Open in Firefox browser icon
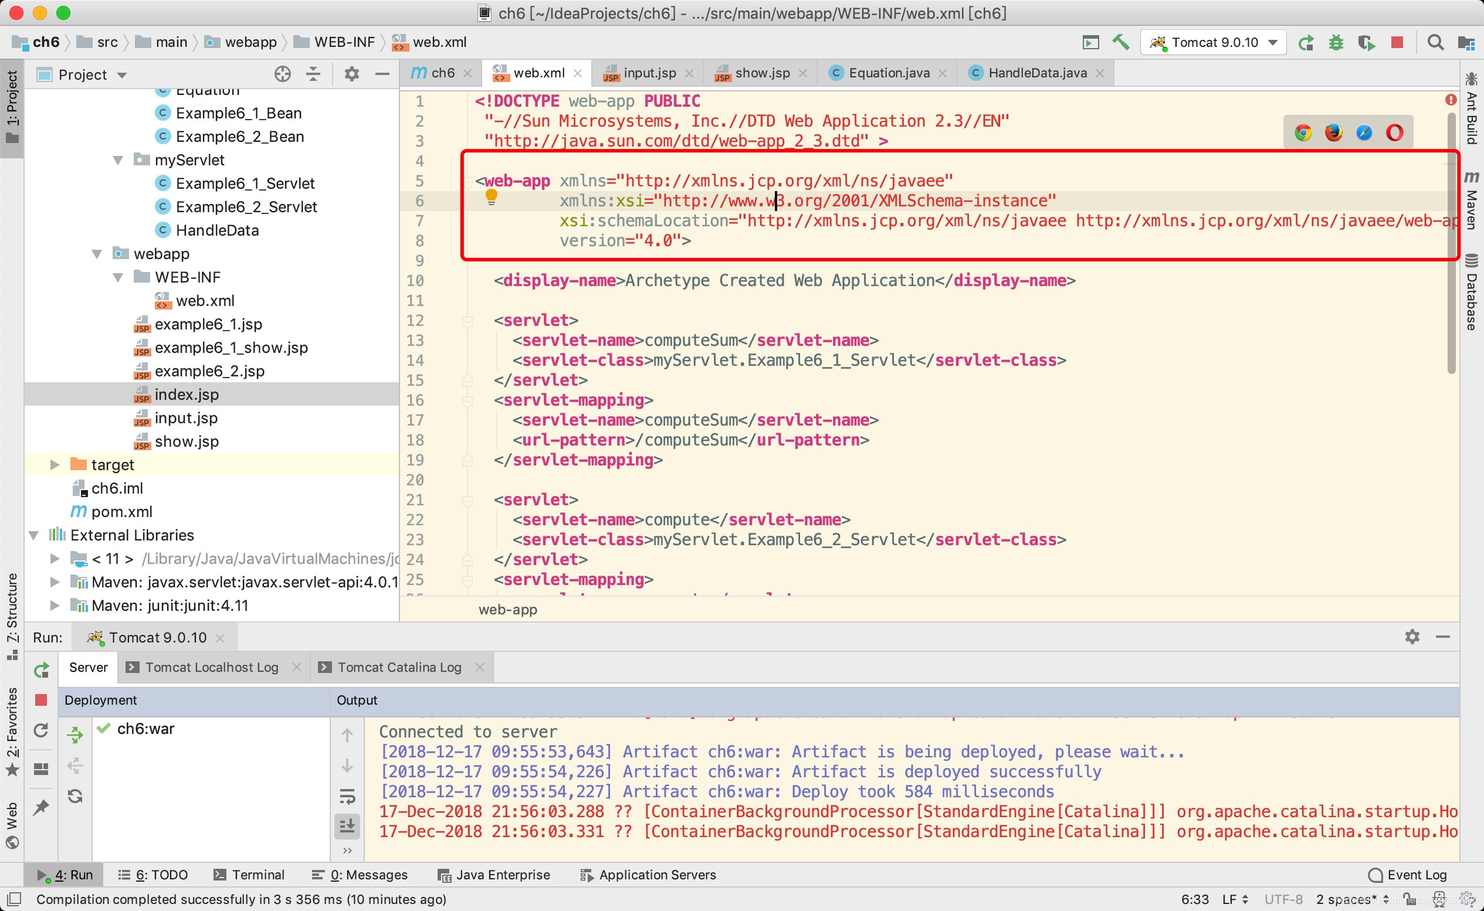1484x911 pixels. click(1333, 132)
